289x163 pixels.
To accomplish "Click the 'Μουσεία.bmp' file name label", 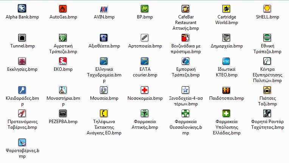I will tap(104, 98).
